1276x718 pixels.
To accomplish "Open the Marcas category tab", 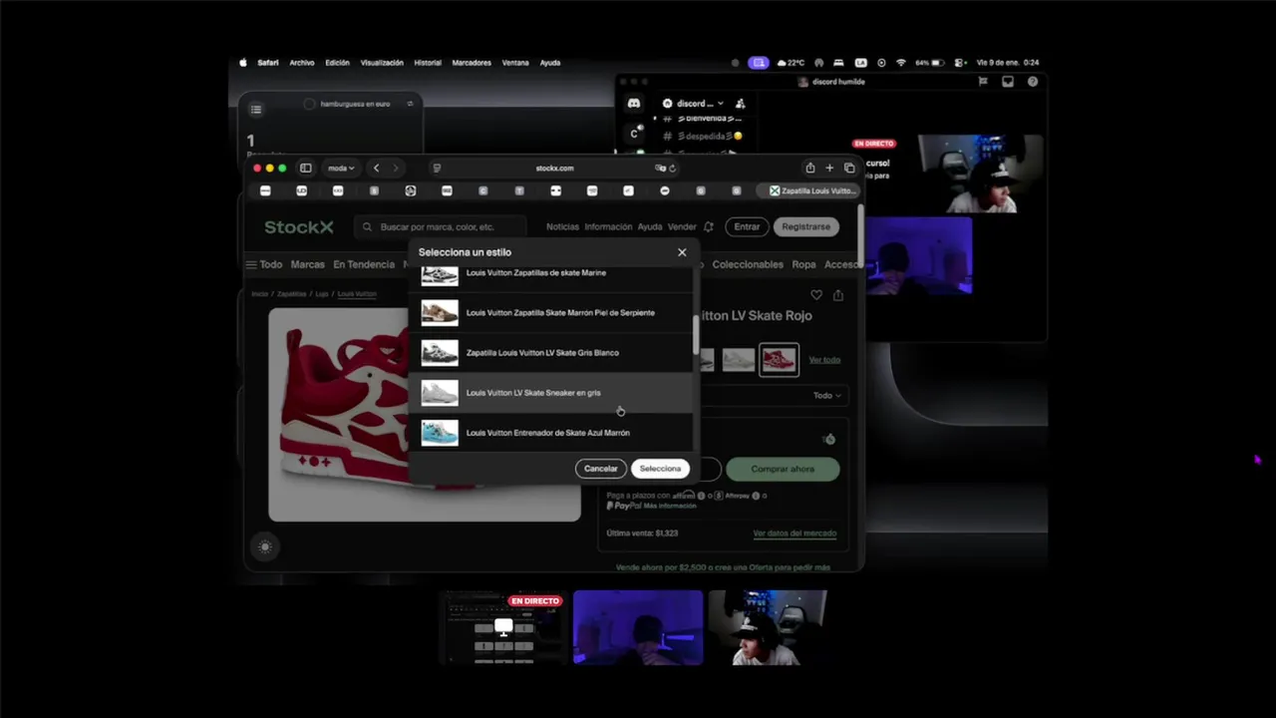I will tap(308, 265).
